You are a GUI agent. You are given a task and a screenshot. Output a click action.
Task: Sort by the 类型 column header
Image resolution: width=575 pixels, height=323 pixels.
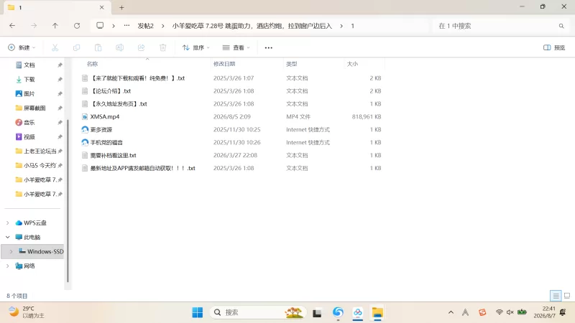point(292,64)
